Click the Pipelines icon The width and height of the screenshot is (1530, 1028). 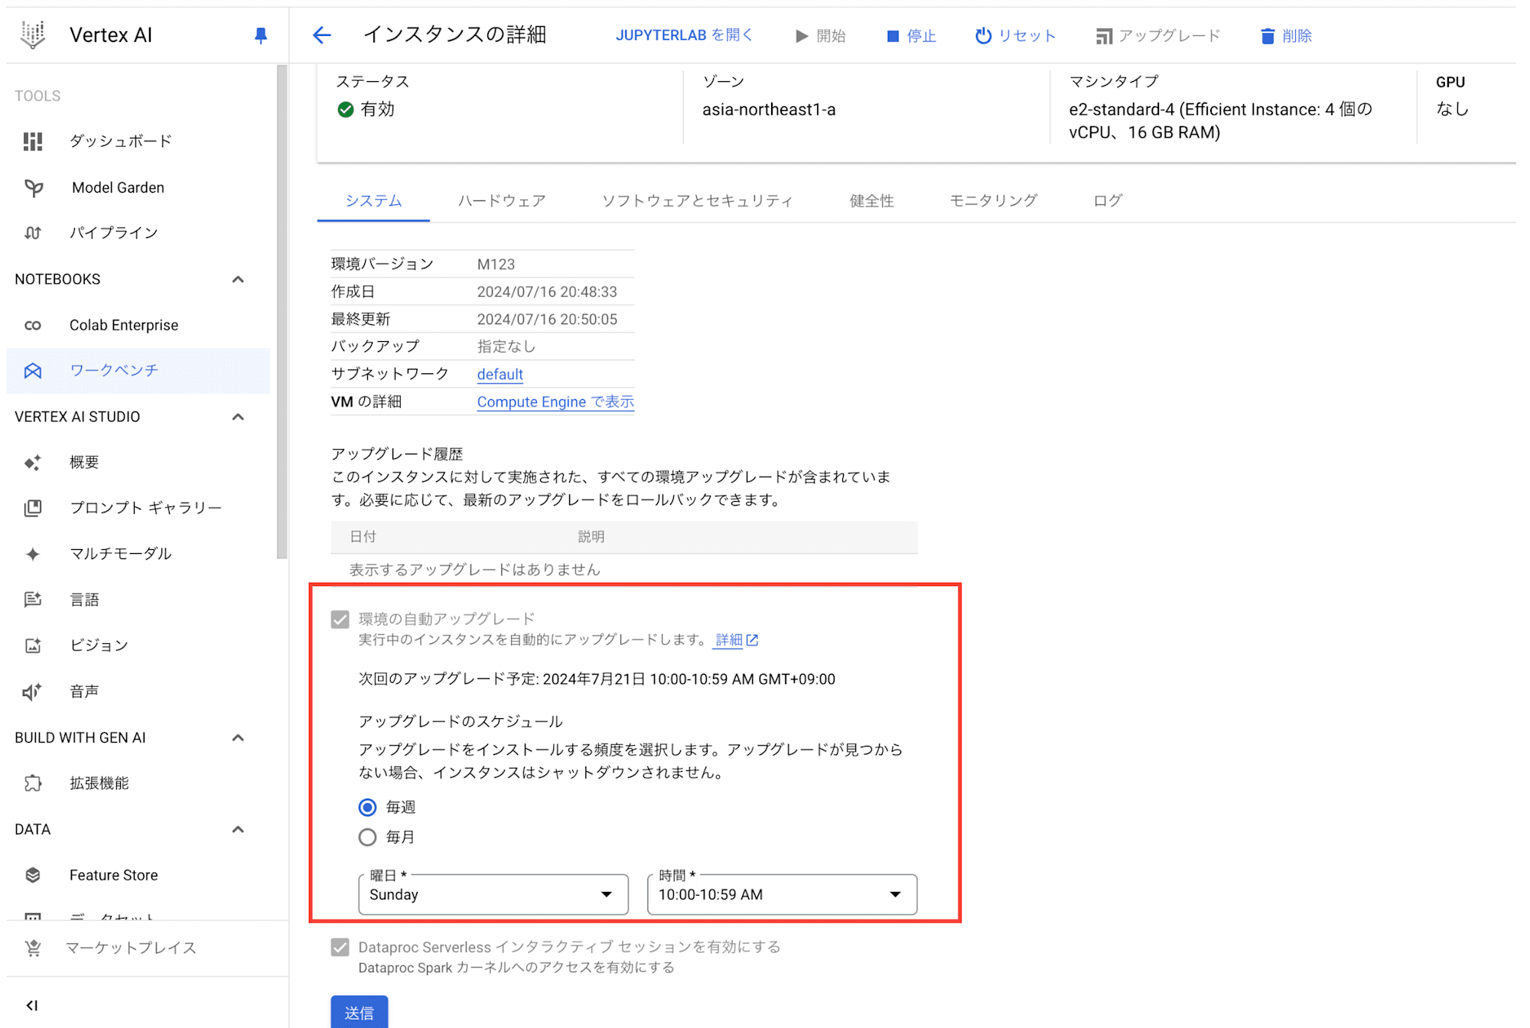pyautogui.click(x=33, y=233)
